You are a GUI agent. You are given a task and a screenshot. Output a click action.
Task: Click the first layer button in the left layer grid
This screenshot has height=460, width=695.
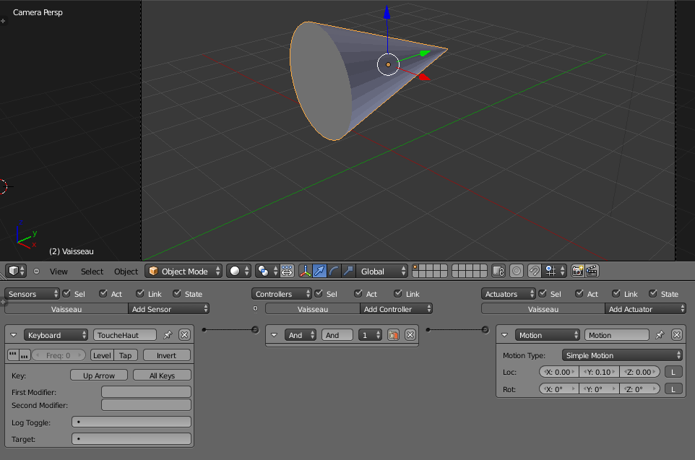415,268
